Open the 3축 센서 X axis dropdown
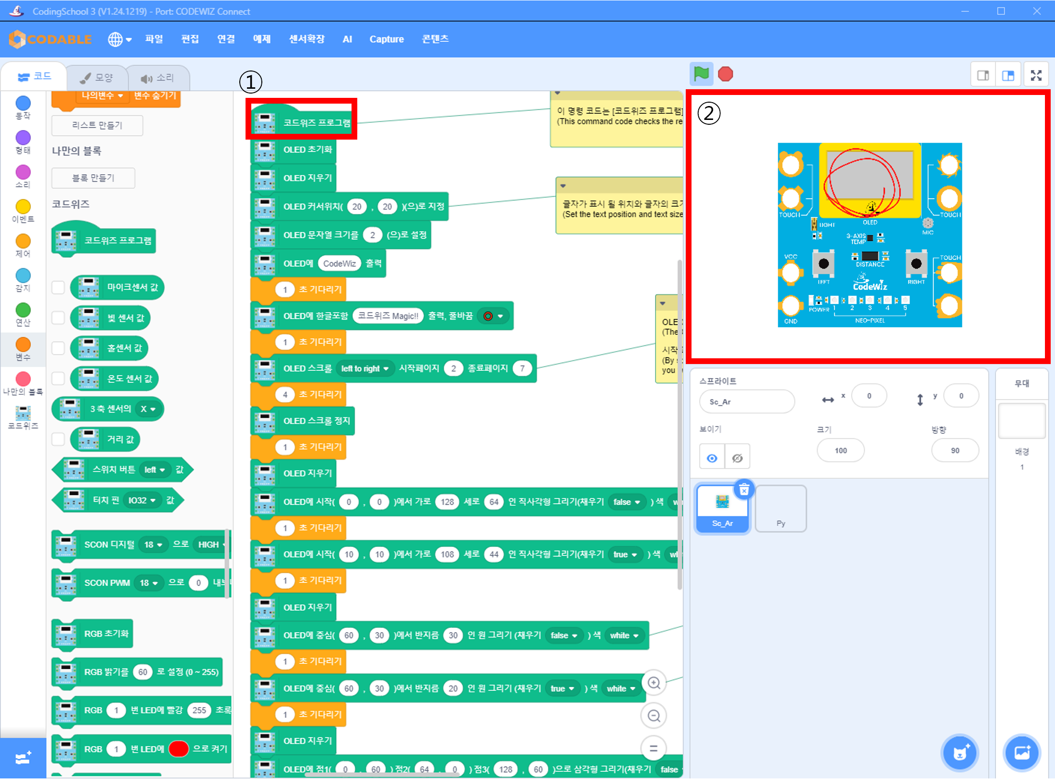The height and width of the screenshot is (780, 1055). click(x=148, y=409)
